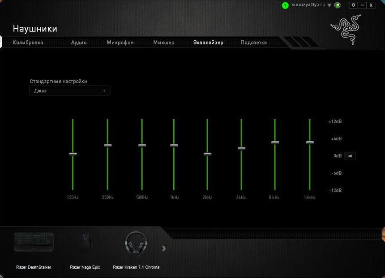The width and height of the screenshot is (385, 278).
Task: Switch to the Подсветка tab
Action: click(x=253, y=42)
